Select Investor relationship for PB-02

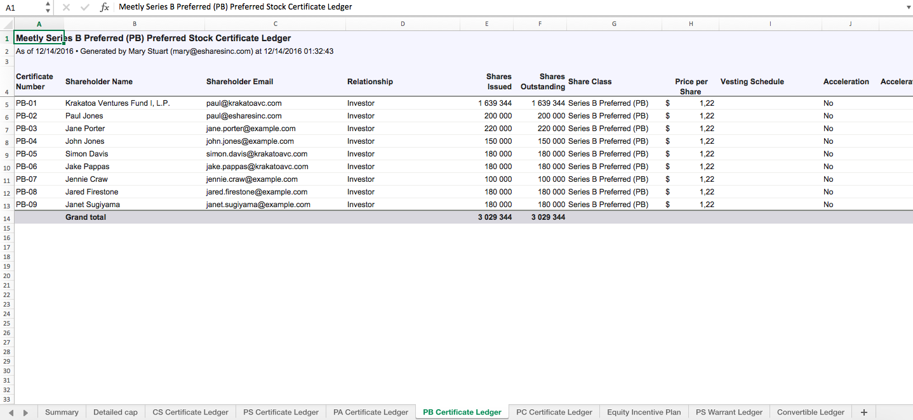coord(403,116)
